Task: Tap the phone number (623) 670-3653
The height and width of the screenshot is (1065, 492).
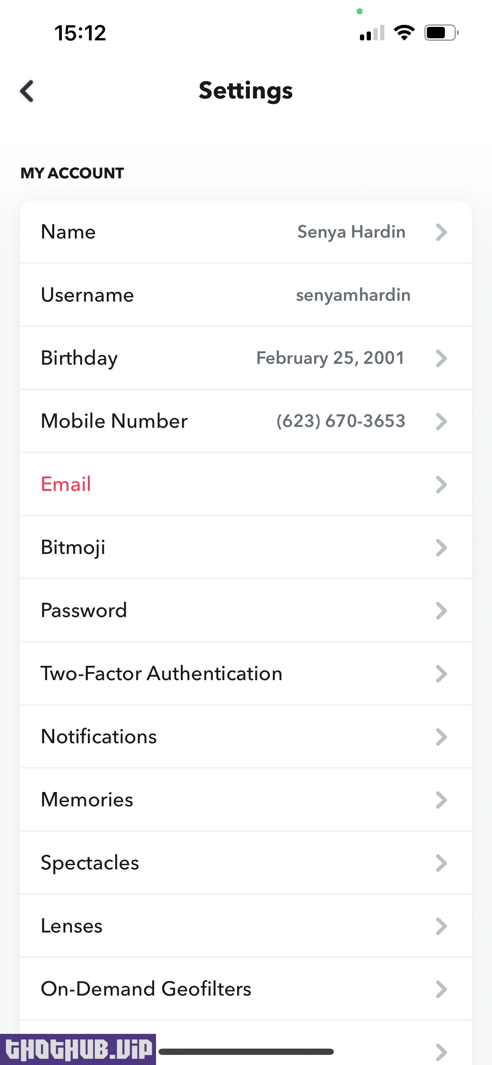Action: (341, 421)
